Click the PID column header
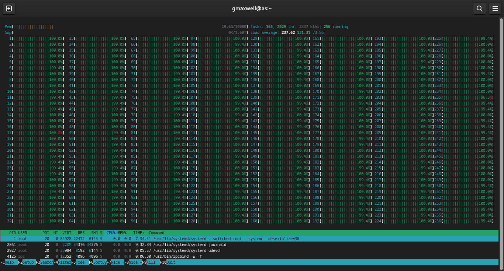The image size is (504, 271). point(13,233)
